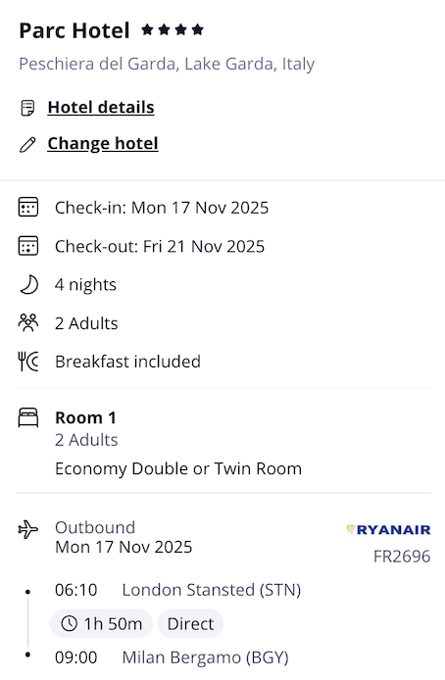Click the check-out calendar icon

28,246
